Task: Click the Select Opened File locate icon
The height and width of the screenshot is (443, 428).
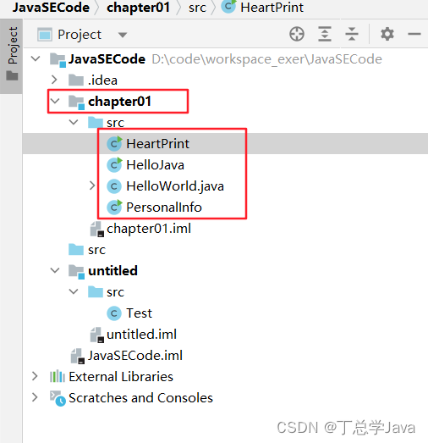Action: pyautogui.click(x=297, y=34)
